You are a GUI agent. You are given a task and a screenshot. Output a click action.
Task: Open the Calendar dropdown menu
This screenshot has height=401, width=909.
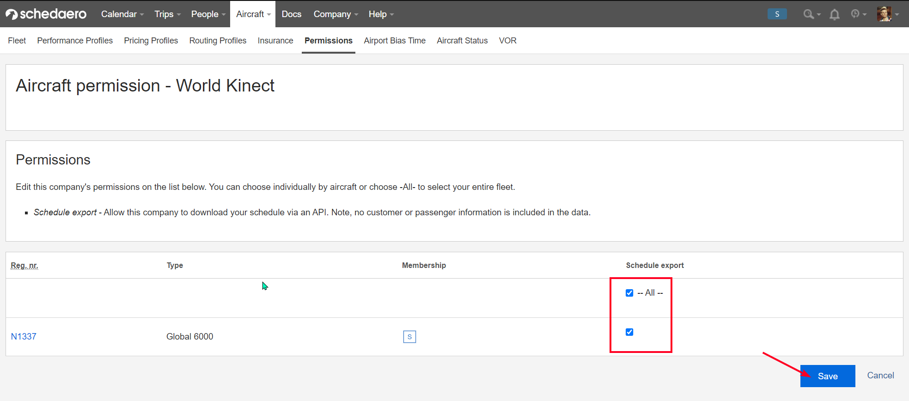[x=122, y=14]
